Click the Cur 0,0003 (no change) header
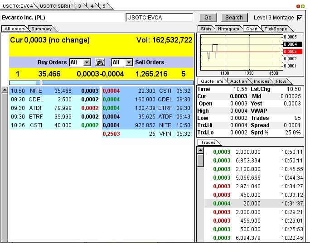310x243 pixels. click(x=50, y=40)
